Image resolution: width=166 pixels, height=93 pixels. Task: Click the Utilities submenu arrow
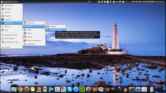coord(44,37)
